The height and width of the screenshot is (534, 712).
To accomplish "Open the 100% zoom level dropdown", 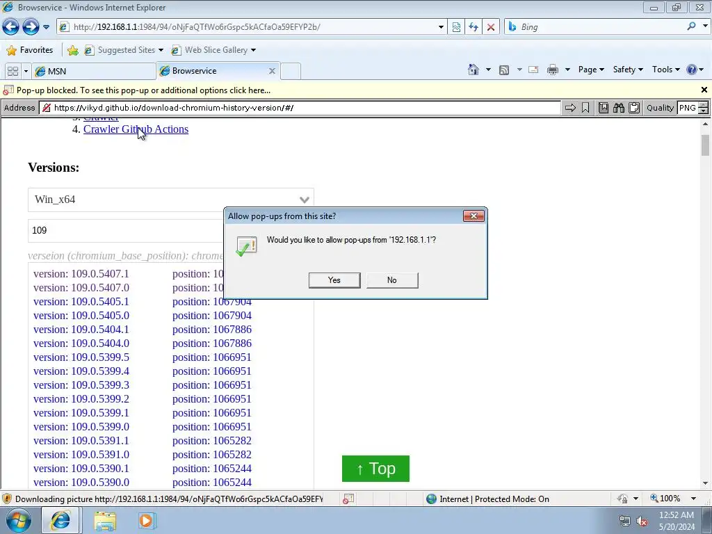I will [693, 499].
